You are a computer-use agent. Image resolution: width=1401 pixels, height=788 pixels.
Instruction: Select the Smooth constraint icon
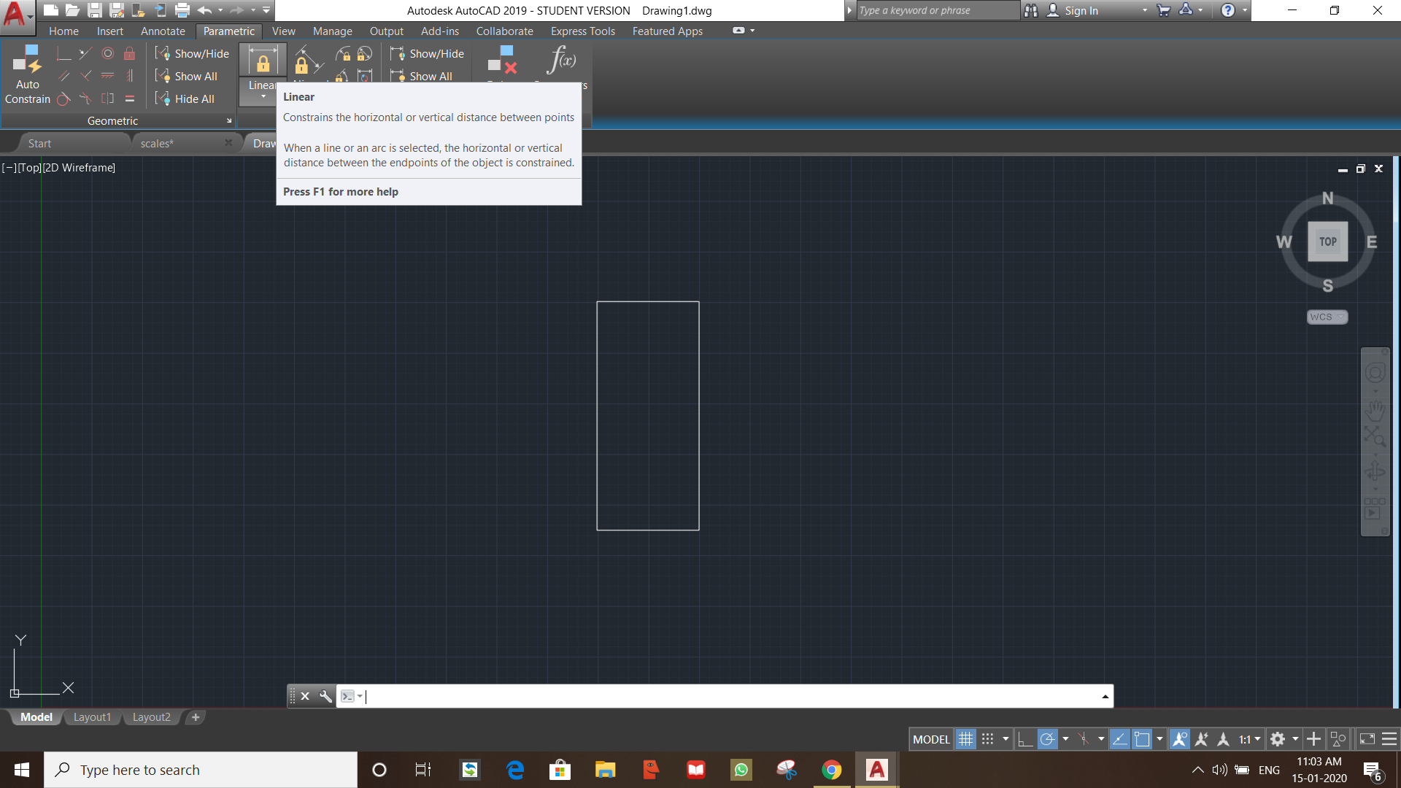[86, 98]
